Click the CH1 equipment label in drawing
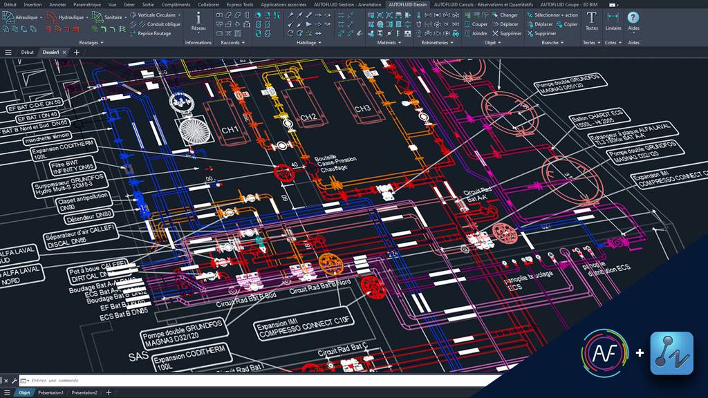The width and height of the screenshot is (708, 398). click(x=230, y=130)
